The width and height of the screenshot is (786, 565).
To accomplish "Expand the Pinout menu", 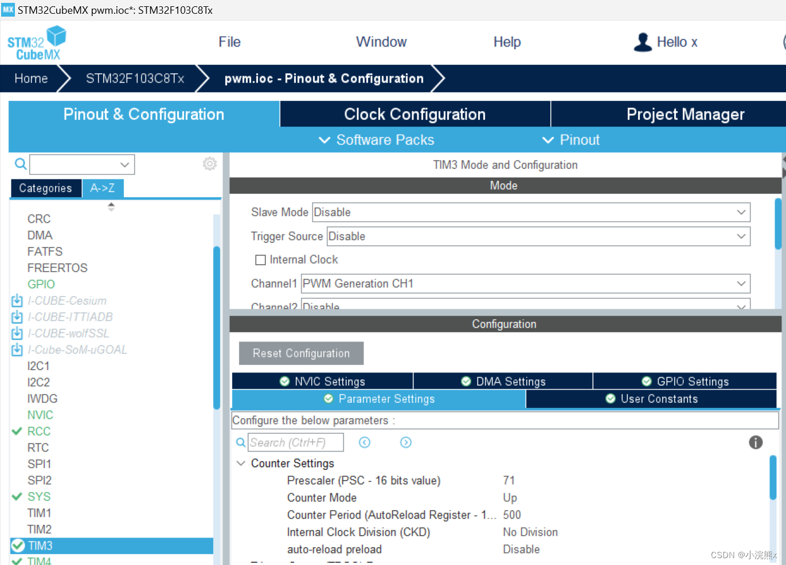I will coord(571,140).
